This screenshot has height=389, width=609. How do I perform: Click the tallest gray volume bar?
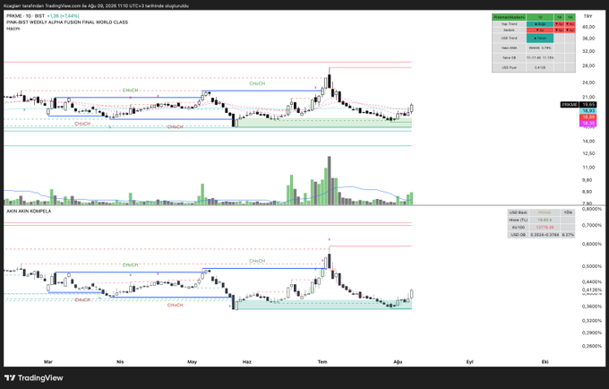pos(329,180)
